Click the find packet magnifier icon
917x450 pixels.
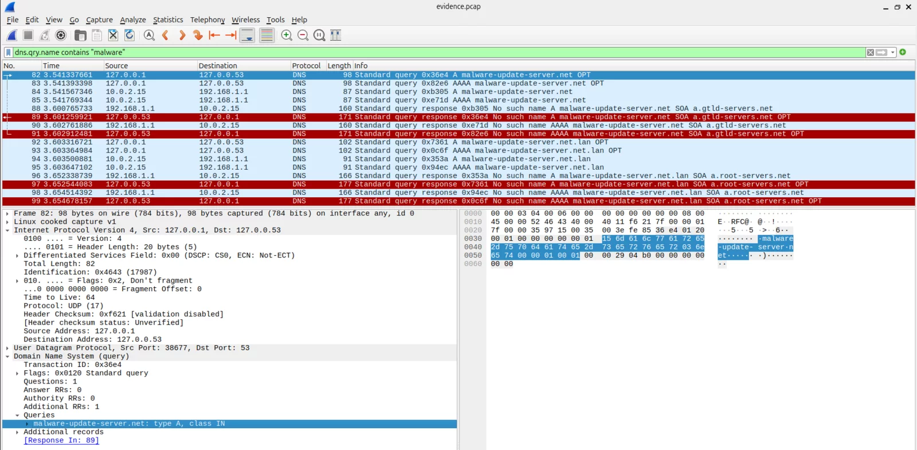pos(149,36)
